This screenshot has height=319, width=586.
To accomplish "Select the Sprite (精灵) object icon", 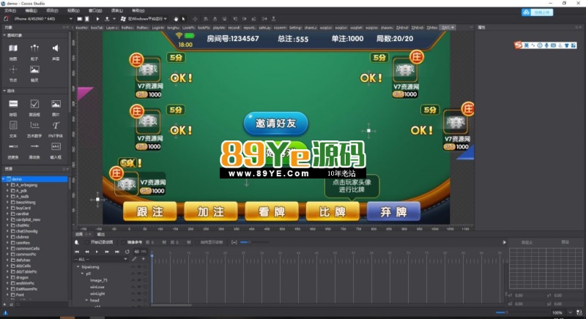I will pyautogui.click(x=34, y=70).
